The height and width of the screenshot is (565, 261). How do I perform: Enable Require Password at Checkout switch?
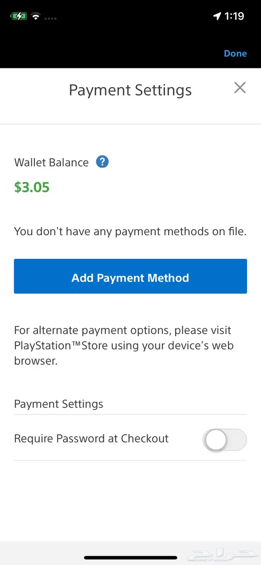(225, 440)
